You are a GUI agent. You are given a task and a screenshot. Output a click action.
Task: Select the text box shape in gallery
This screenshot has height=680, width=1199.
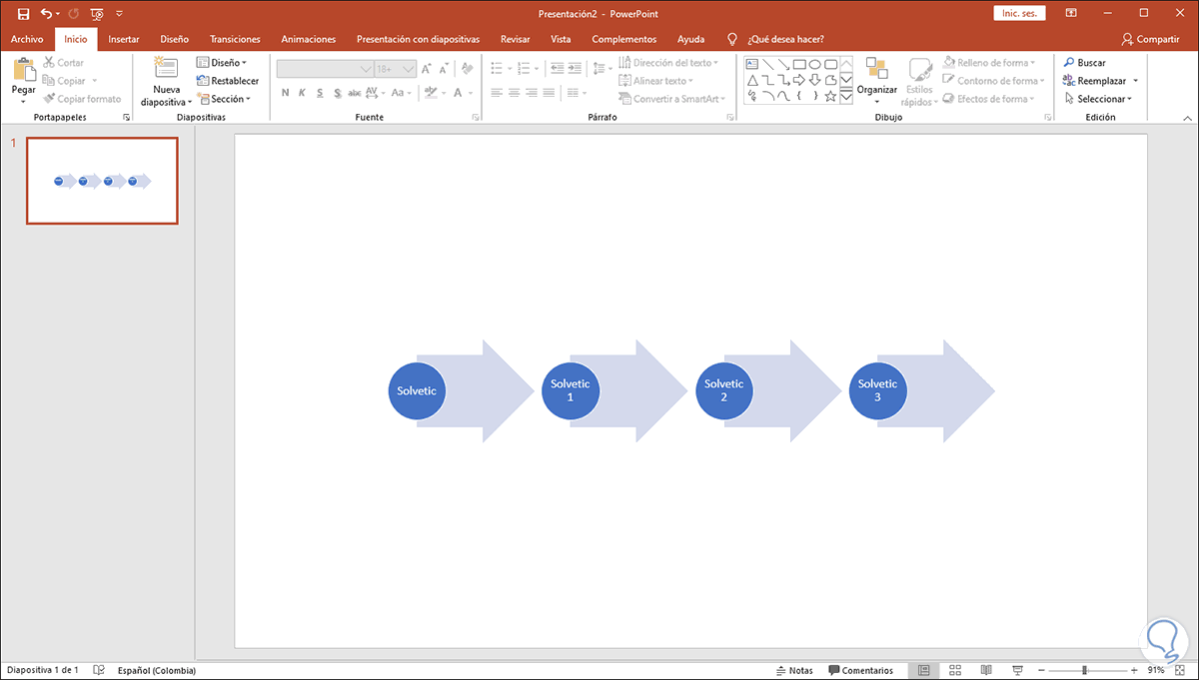(751, 63)
